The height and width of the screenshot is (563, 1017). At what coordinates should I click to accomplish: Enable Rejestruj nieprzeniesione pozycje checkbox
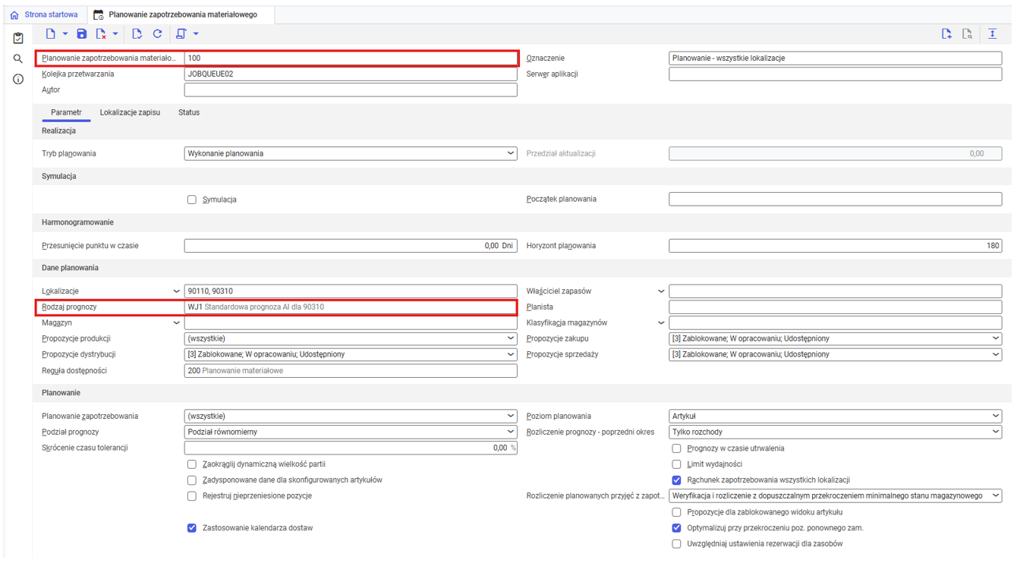point(192,495)
